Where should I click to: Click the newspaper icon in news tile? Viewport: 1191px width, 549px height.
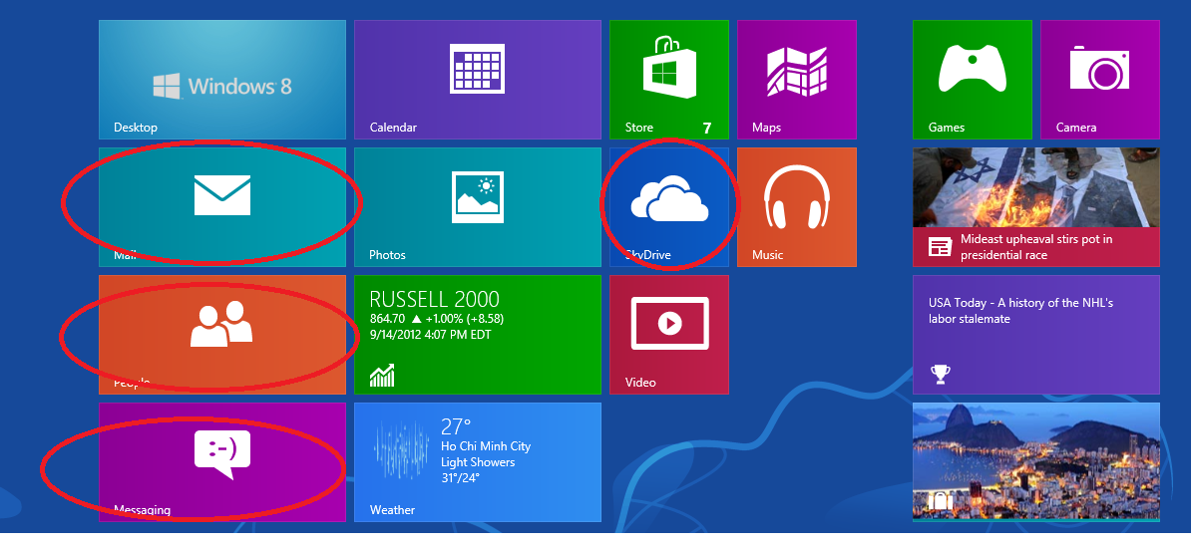coord(940,247)
